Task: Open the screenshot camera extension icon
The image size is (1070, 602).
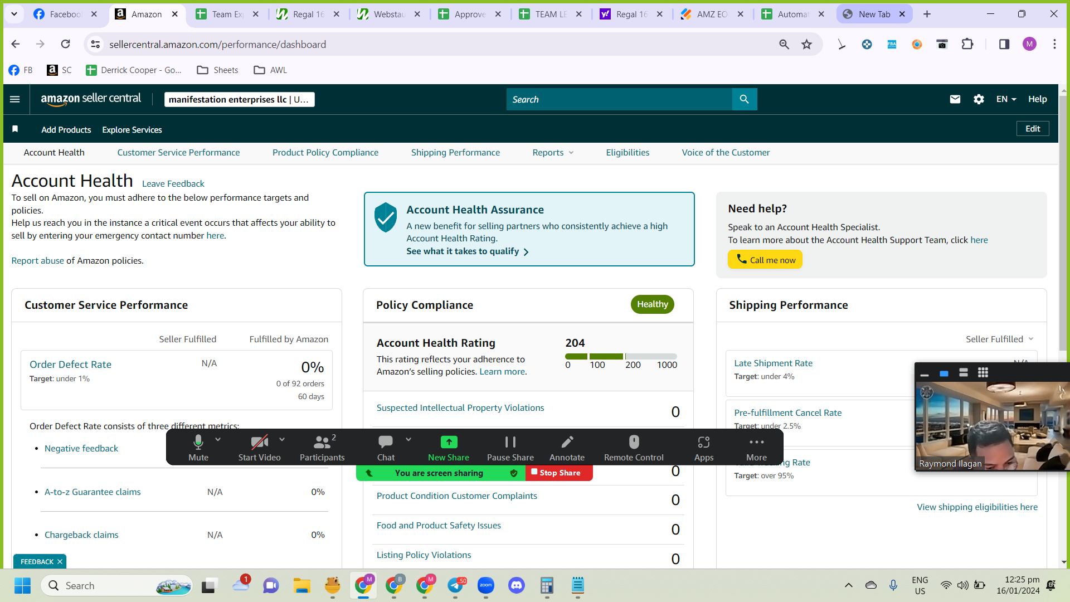Action: (942, 45)
